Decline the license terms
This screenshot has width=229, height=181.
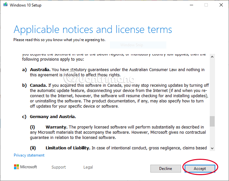tap(166, 169)
